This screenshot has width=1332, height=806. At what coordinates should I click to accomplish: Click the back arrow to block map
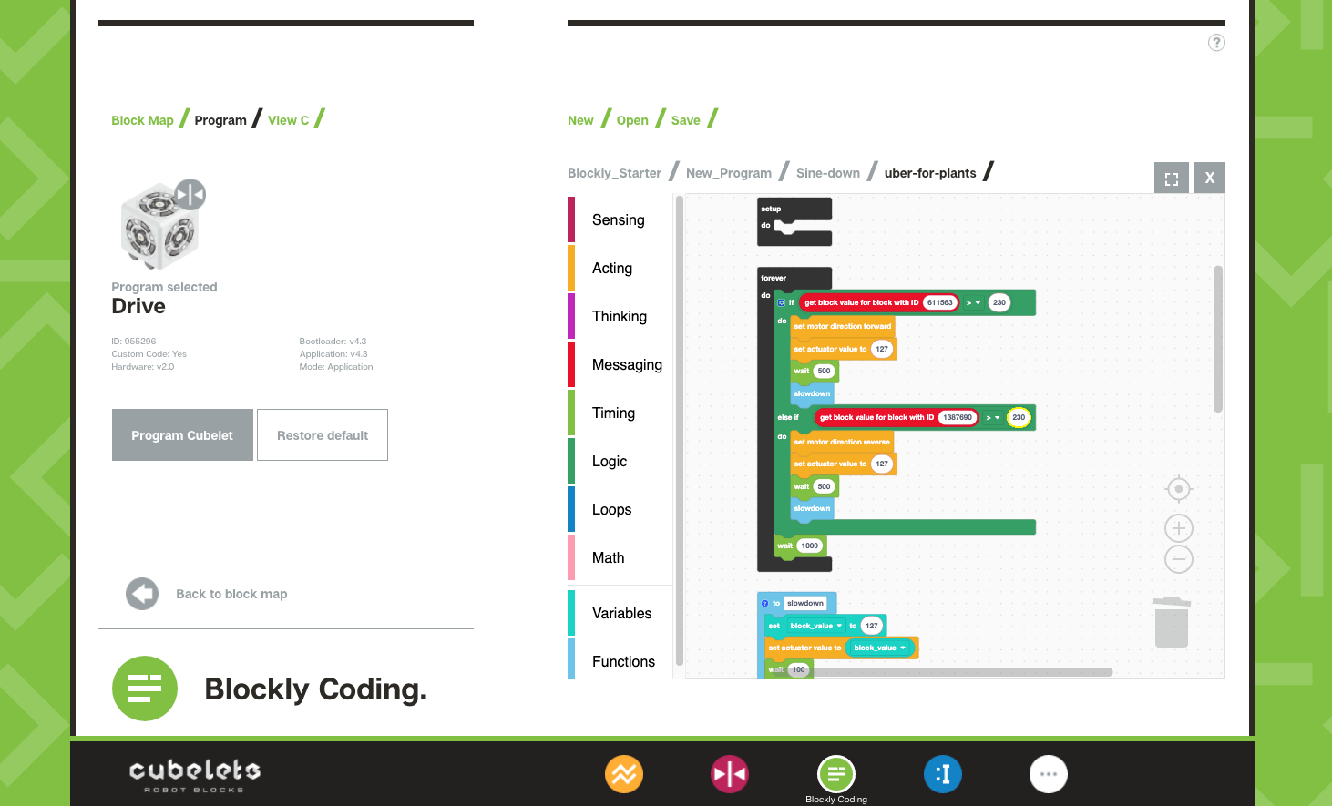click(142, 594)
